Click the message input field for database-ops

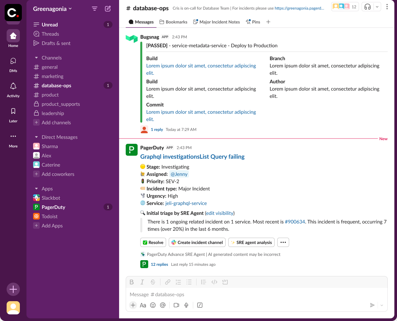point(232,294)
